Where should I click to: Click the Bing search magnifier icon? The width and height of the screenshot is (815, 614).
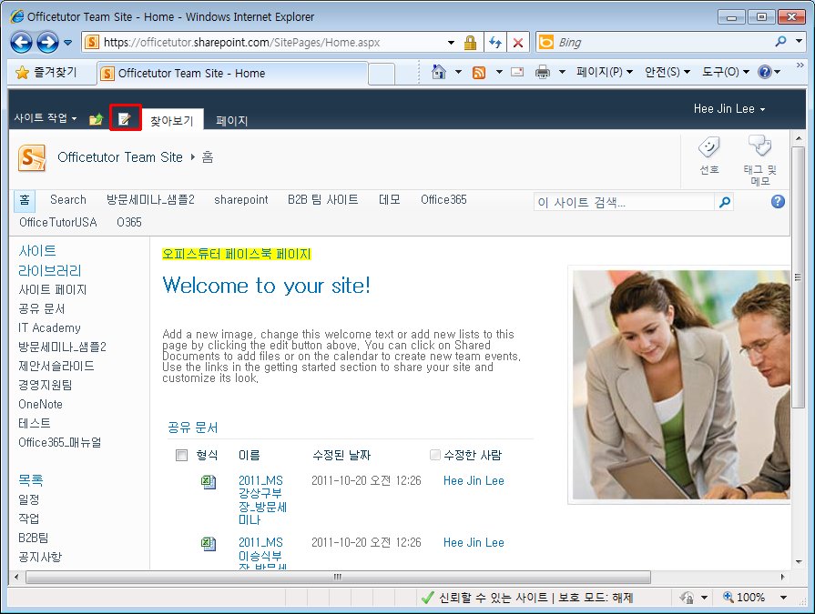pos(780,42)
